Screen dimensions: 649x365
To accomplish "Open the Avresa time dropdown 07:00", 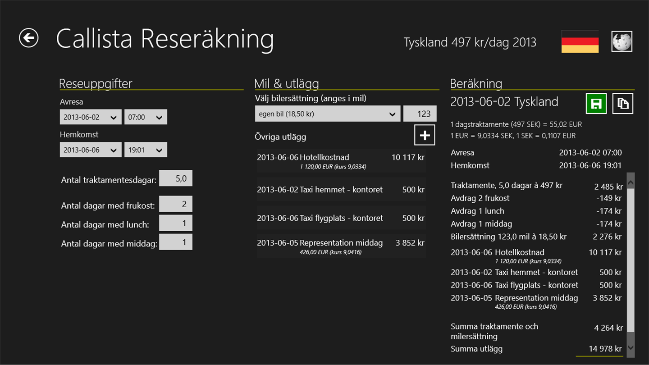I will click(146, 117).
